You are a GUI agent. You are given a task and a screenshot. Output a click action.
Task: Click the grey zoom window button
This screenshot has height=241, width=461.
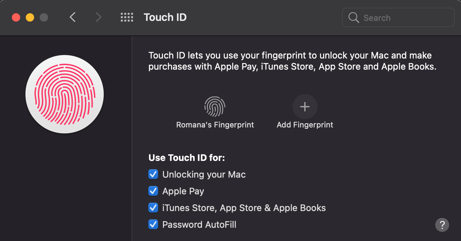(x=44, y=17)
